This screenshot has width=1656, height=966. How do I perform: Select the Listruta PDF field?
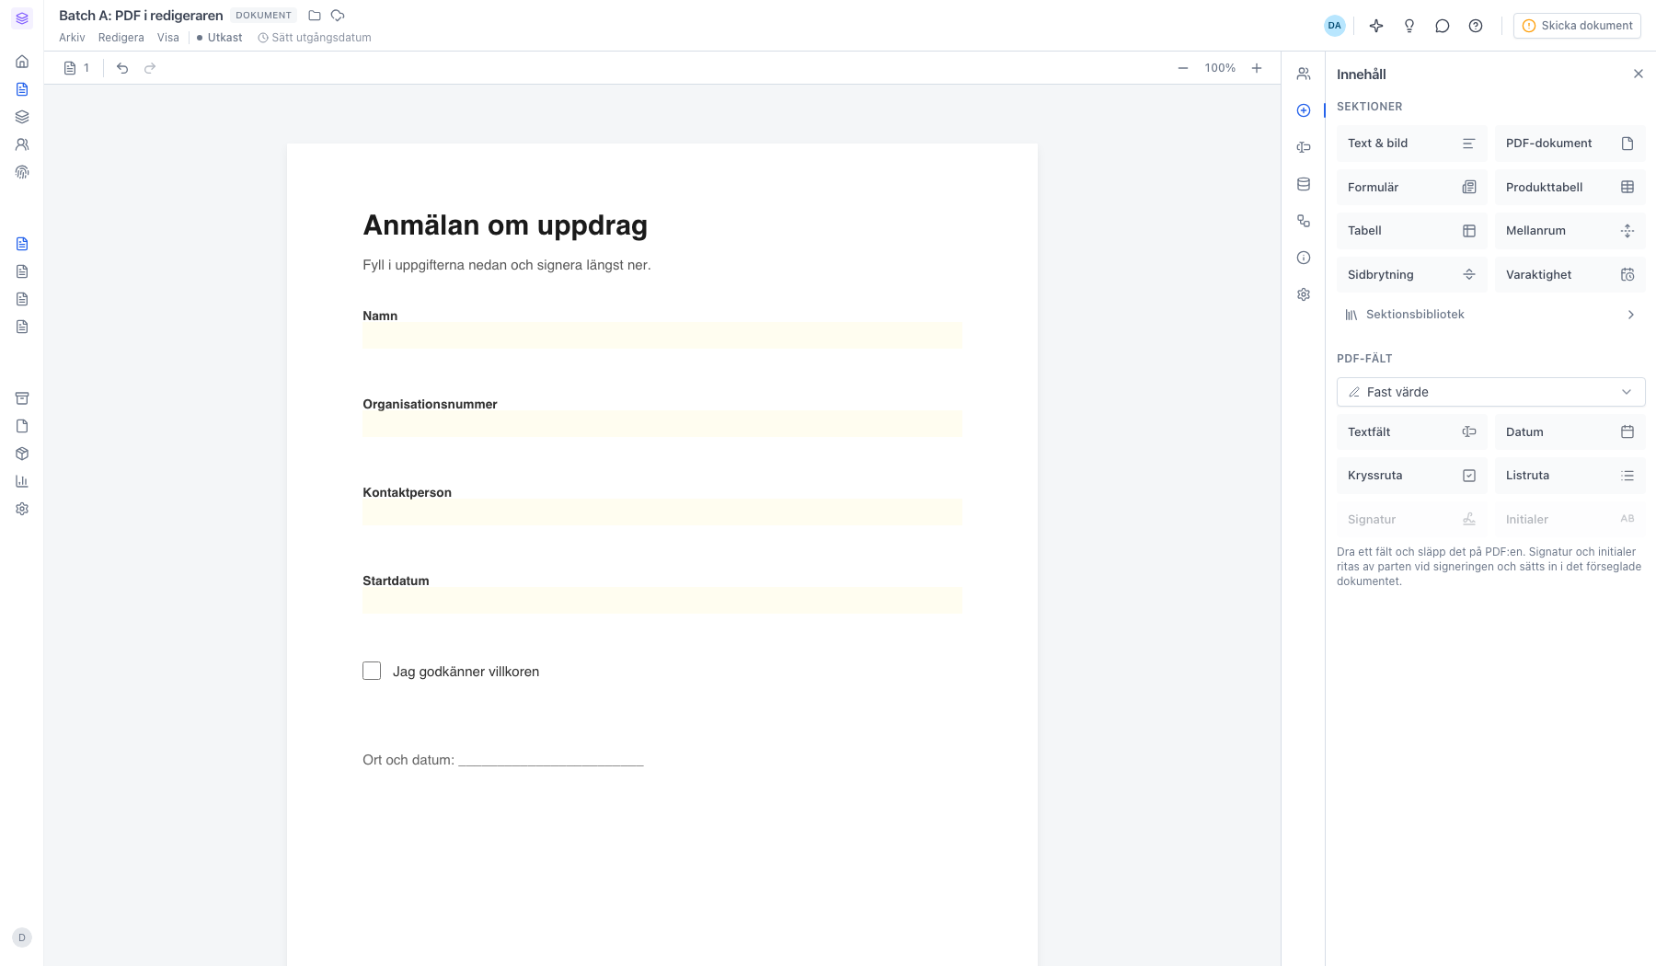1570,476
